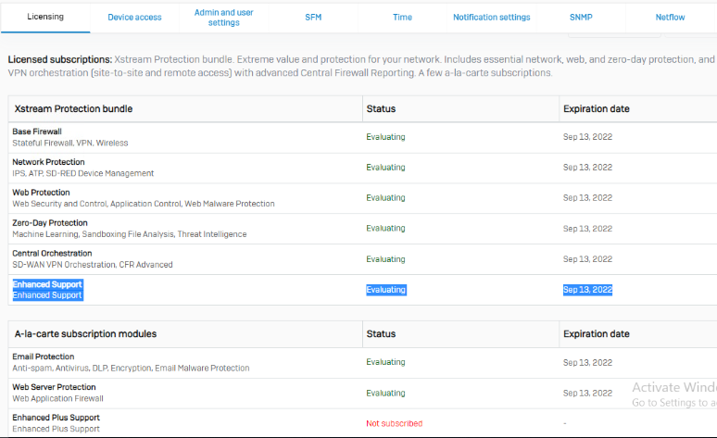The width and height of the screenshot is (717, 438).
Task: Open the Notification settings tab
Action: click(492, 18)
